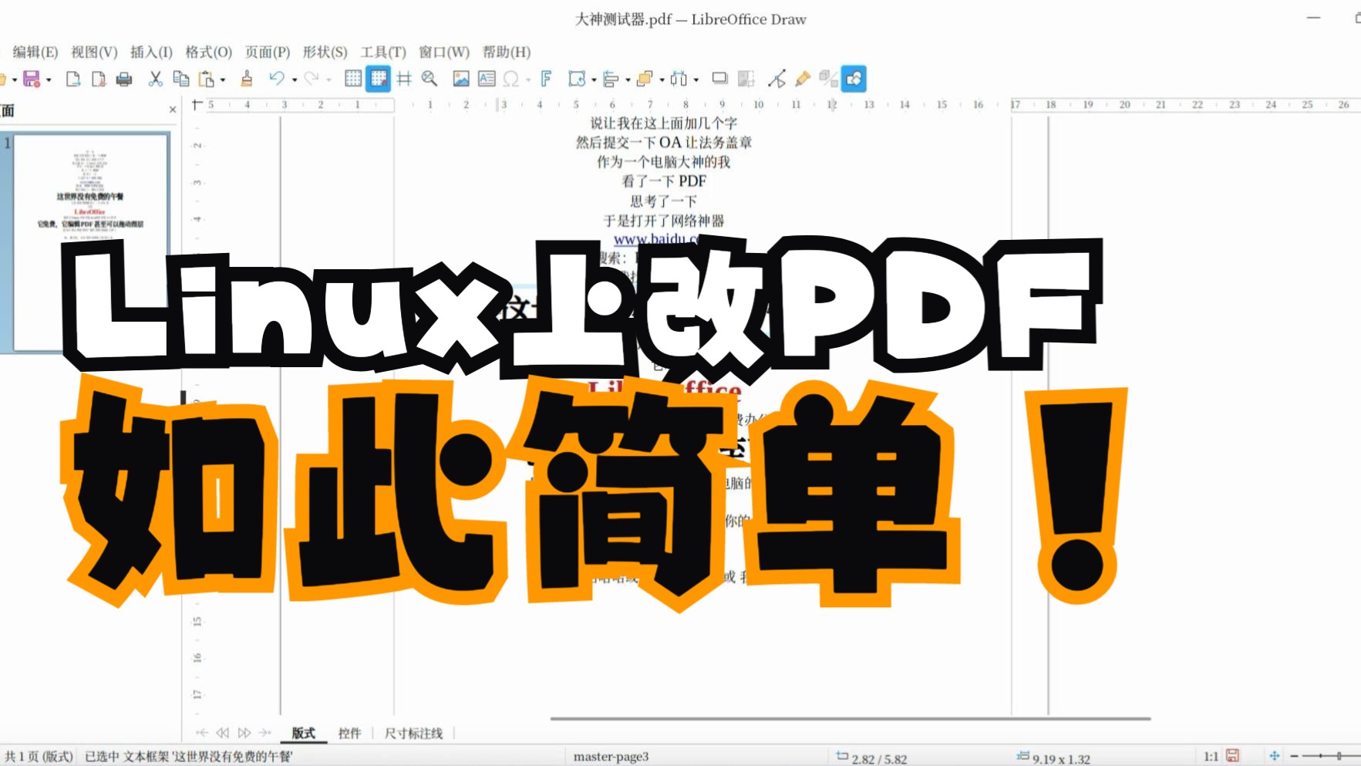
Task: Switch to the 版式 layer tab
Action: click(x=303, y=733)
